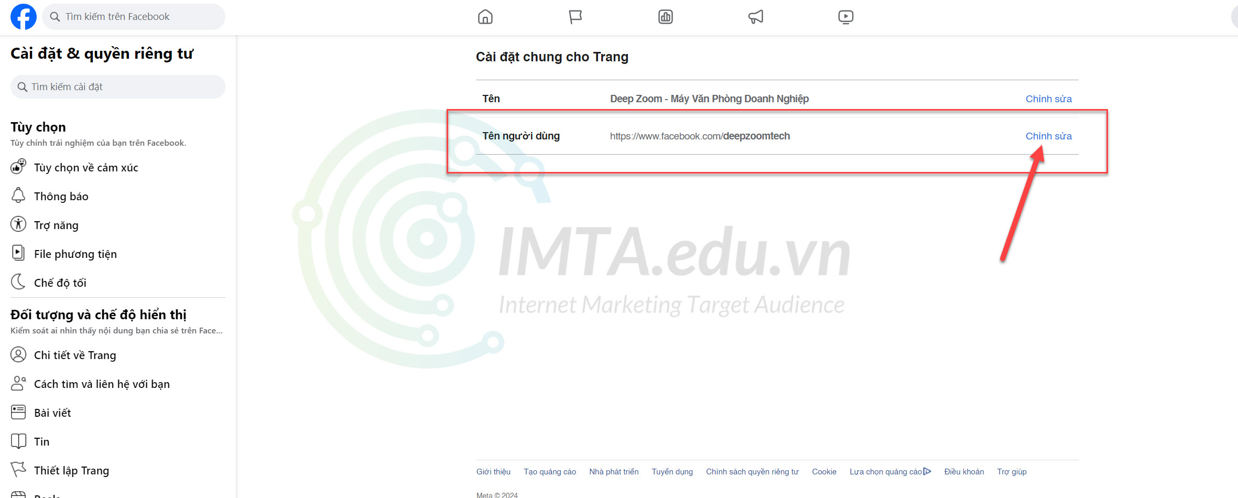Go to 'File phương tiện' settings
The width and height of the screenshot is (1238, 498).
(x=75, y=254)
